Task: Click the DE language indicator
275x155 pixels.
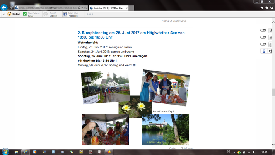Action: pyautogui.click(x=229, y=152)
